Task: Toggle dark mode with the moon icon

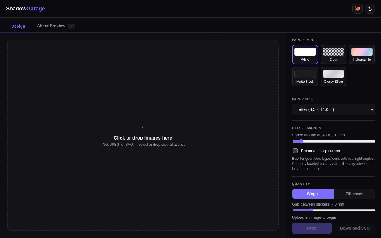Action: click(370, 9)
